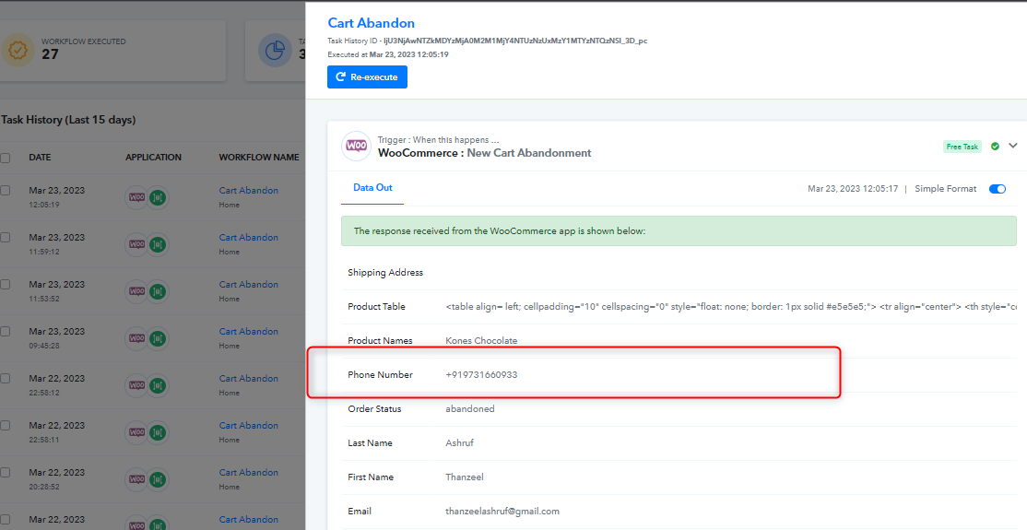Click the Task History (Last 15 days) heading
This screenshot has width=1027, height=530.
[x=68, y=120]
